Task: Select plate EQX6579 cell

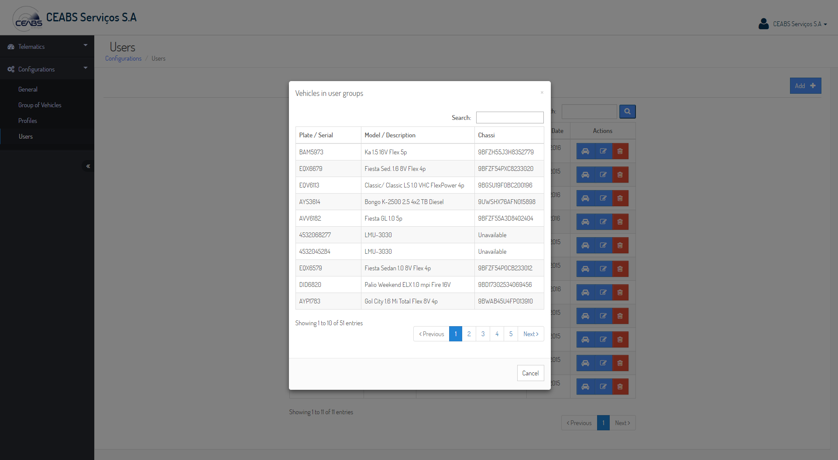Action: click(328, 268)
